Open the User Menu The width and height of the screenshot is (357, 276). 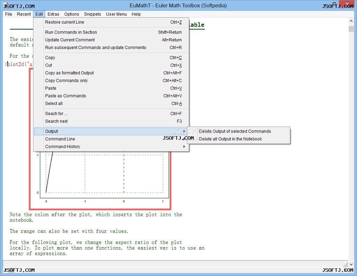(x=116, y=14)
